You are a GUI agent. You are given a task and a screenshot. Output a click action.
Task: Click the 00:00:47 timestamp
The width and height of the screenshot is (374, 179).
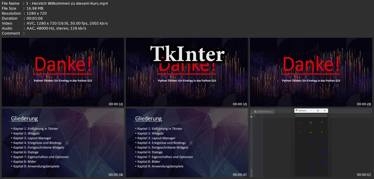click(240, 175)
